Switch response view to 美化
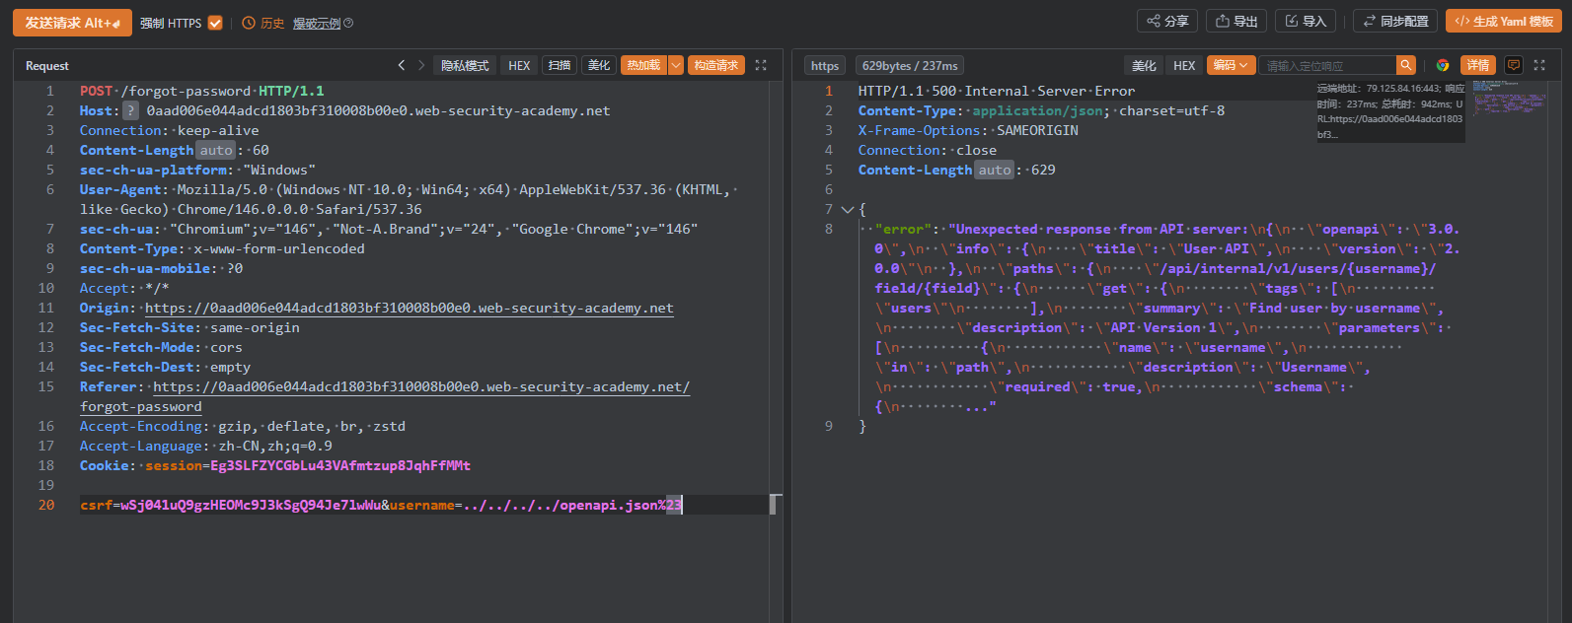 click(1144, 65)
